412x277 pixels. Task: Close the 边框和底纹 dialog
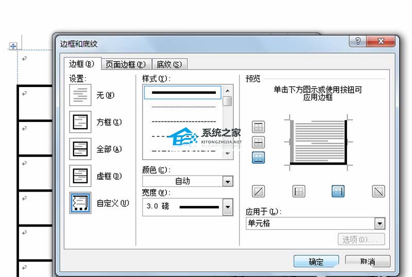tap(381, 41)
